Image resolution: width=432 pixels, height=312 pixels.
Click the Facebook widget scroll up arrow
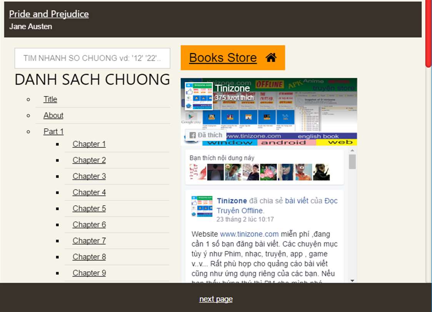(352, 151)
